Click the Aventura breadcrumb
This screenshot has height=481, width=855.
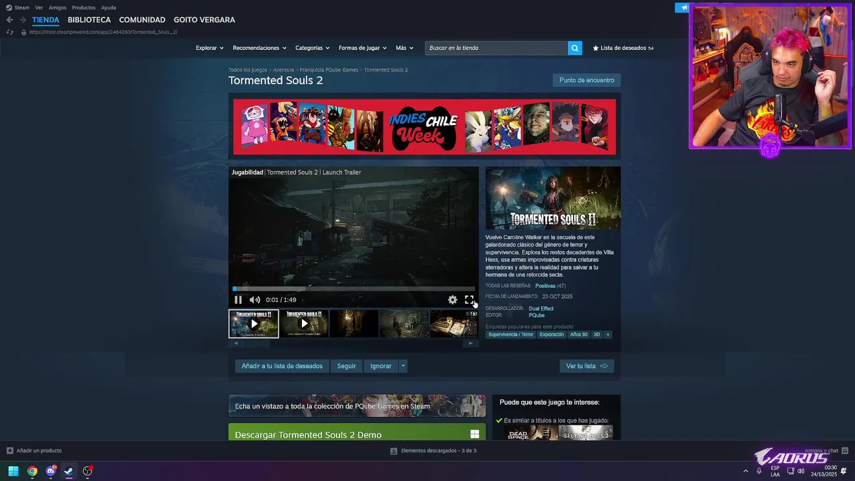coord(283,69)
